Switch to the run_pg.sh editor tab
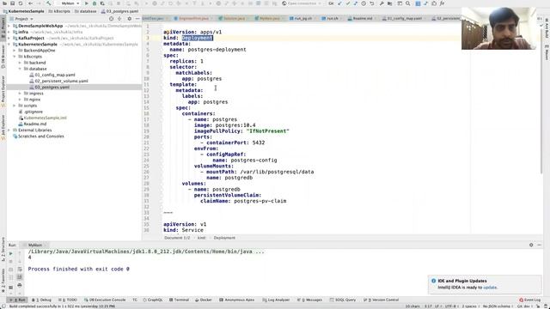 tap(302, 18)
